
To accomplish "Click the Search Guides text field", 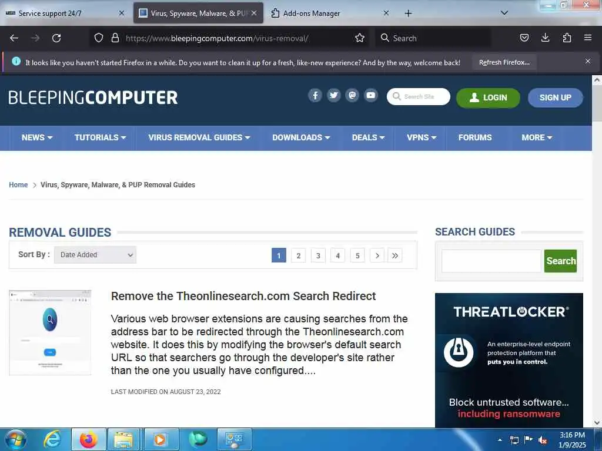I will tap(491, 261).
